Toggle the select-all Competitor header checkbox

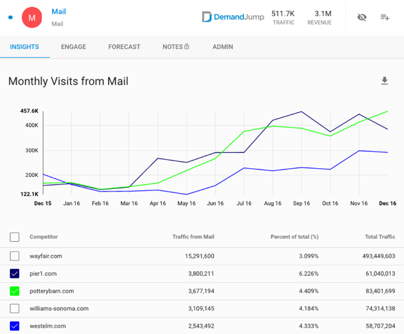15,237
